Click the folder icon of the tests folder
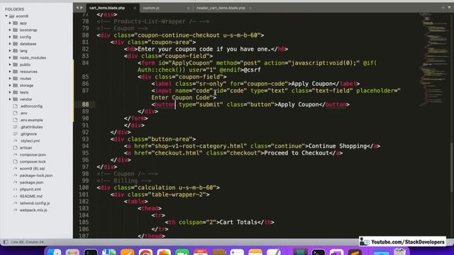Viewport: 454px width, 255px height. (16, 92)
